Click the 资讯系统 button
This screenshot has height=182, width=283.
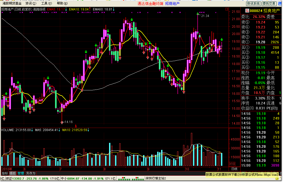tap(253, 3)
